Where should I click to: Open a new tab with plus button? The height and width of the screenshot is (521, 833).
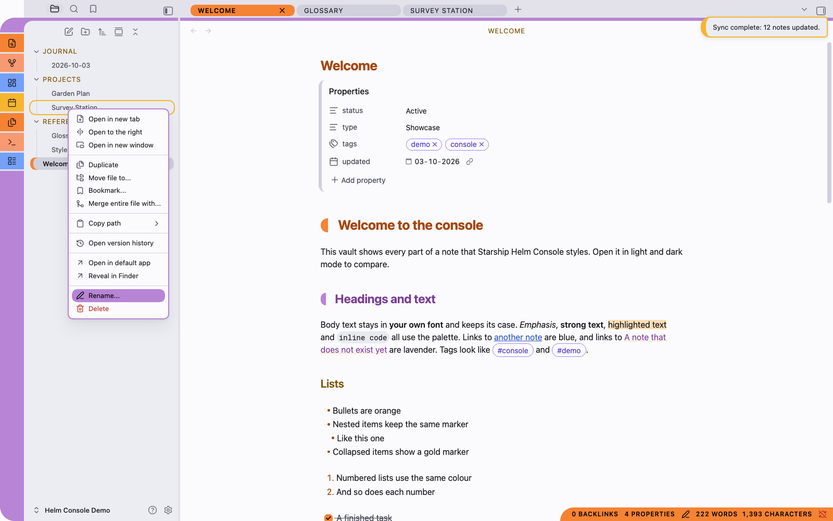click(518, 9)
